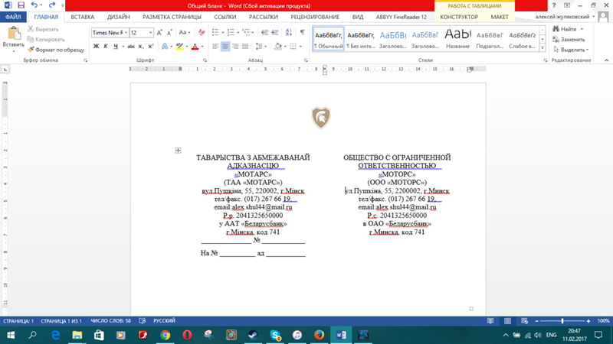Open the ФАЙЛ tab
613x344 pixels.
tap(13, 17)
